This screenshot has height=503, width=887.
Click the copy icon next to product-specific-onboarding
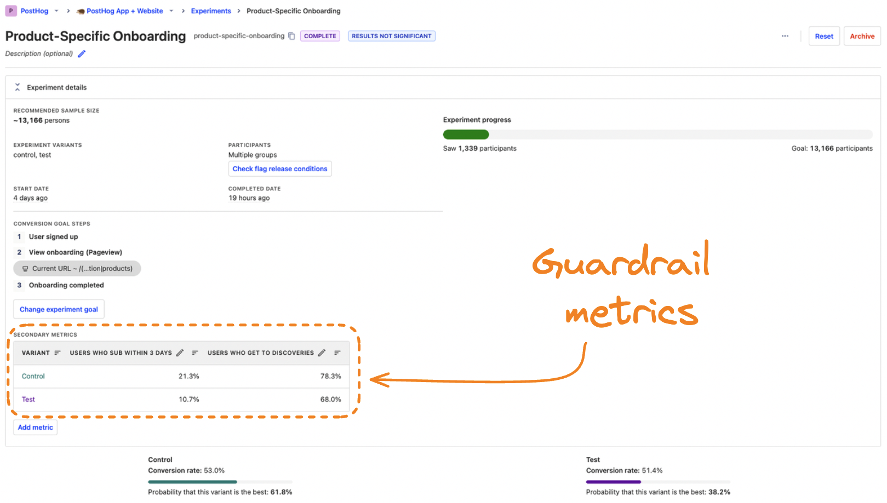(291, 36)
